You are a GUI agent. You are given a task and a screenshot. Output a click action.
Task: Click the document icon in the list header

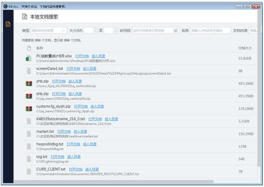pos(29,48)
